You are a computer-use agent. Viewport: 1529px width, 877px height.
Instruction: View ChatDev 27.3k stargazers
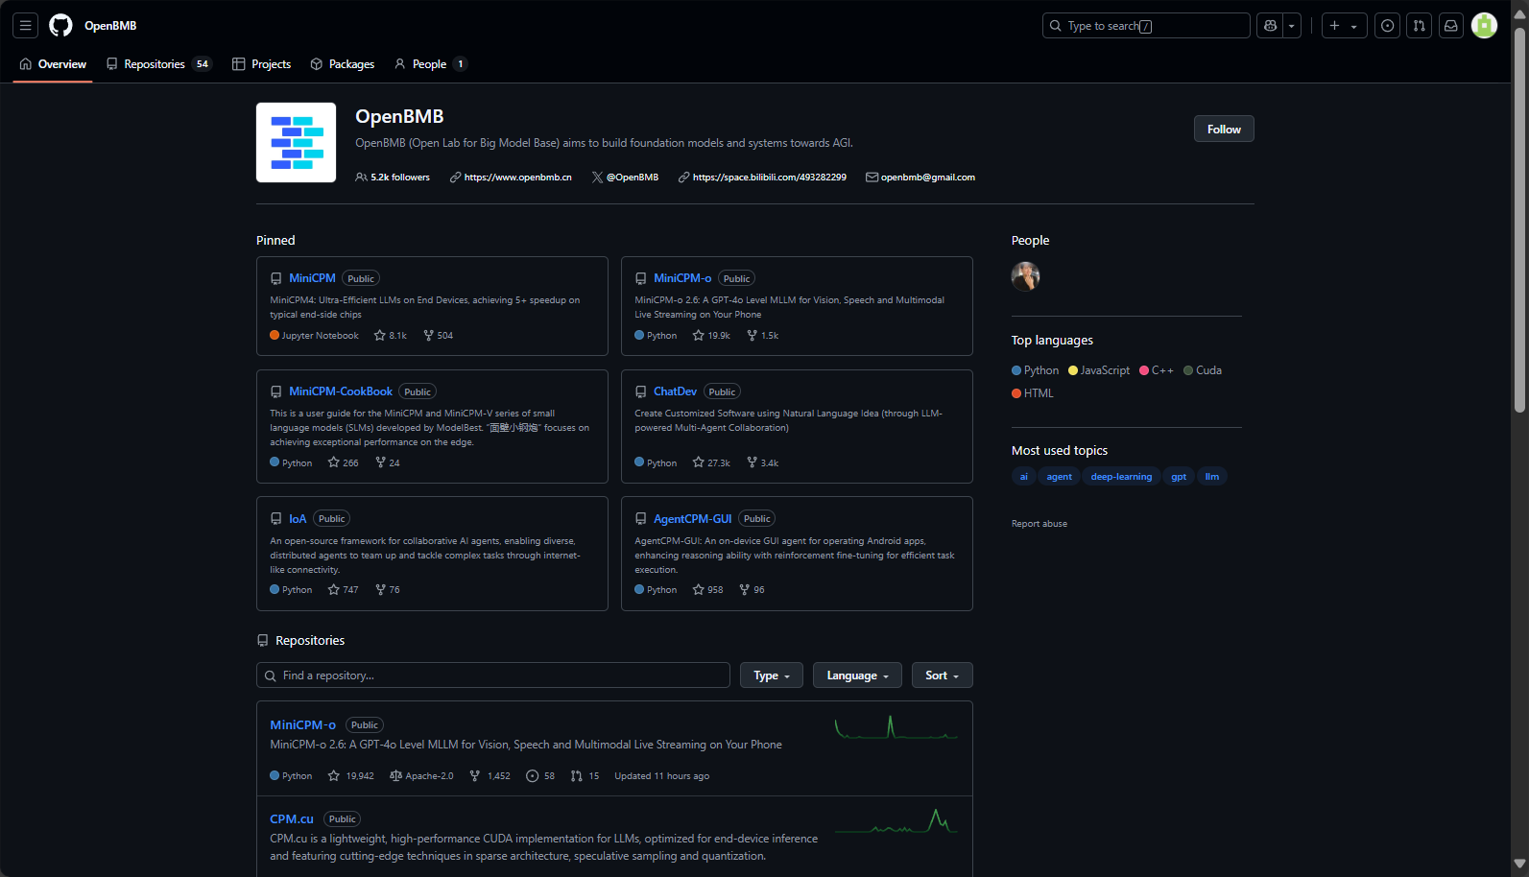click(711, 463)
